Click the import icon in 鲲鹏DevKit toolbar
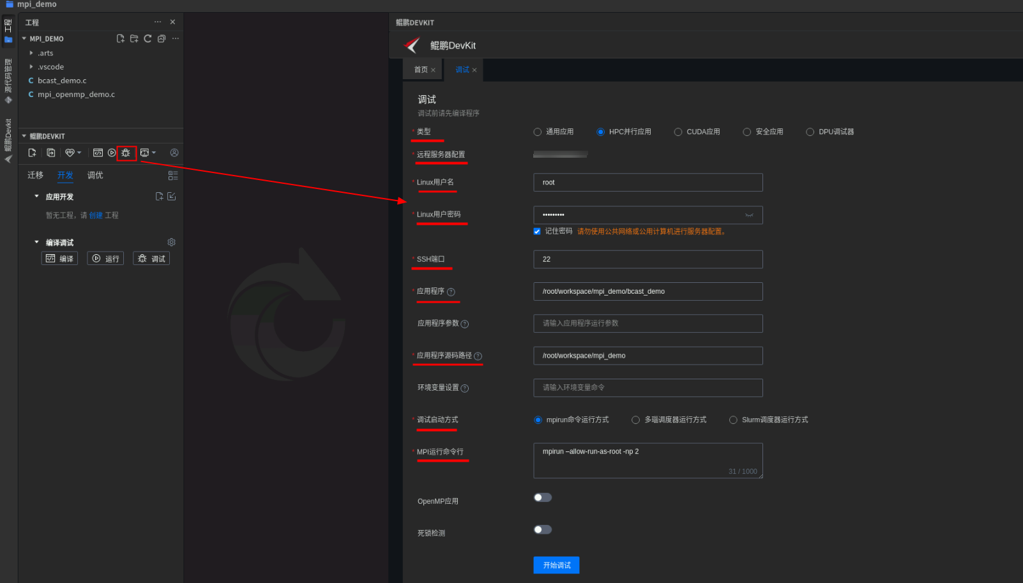This screenshot has width=1023, height=583. pos(51,153)
